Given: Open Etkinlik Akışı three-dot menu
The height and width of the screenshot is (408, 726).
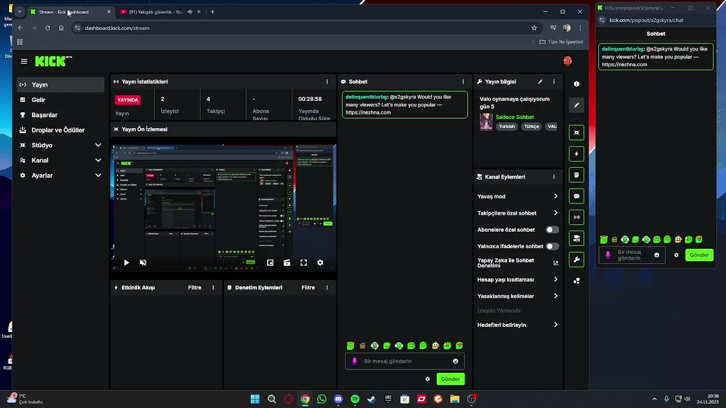Looking at the screenshot, I should [x=213, y=287].
